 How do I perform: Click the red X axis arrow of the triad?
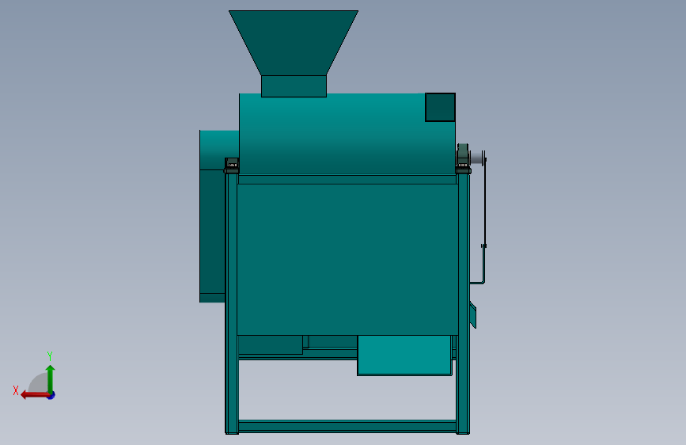point(34,395)
